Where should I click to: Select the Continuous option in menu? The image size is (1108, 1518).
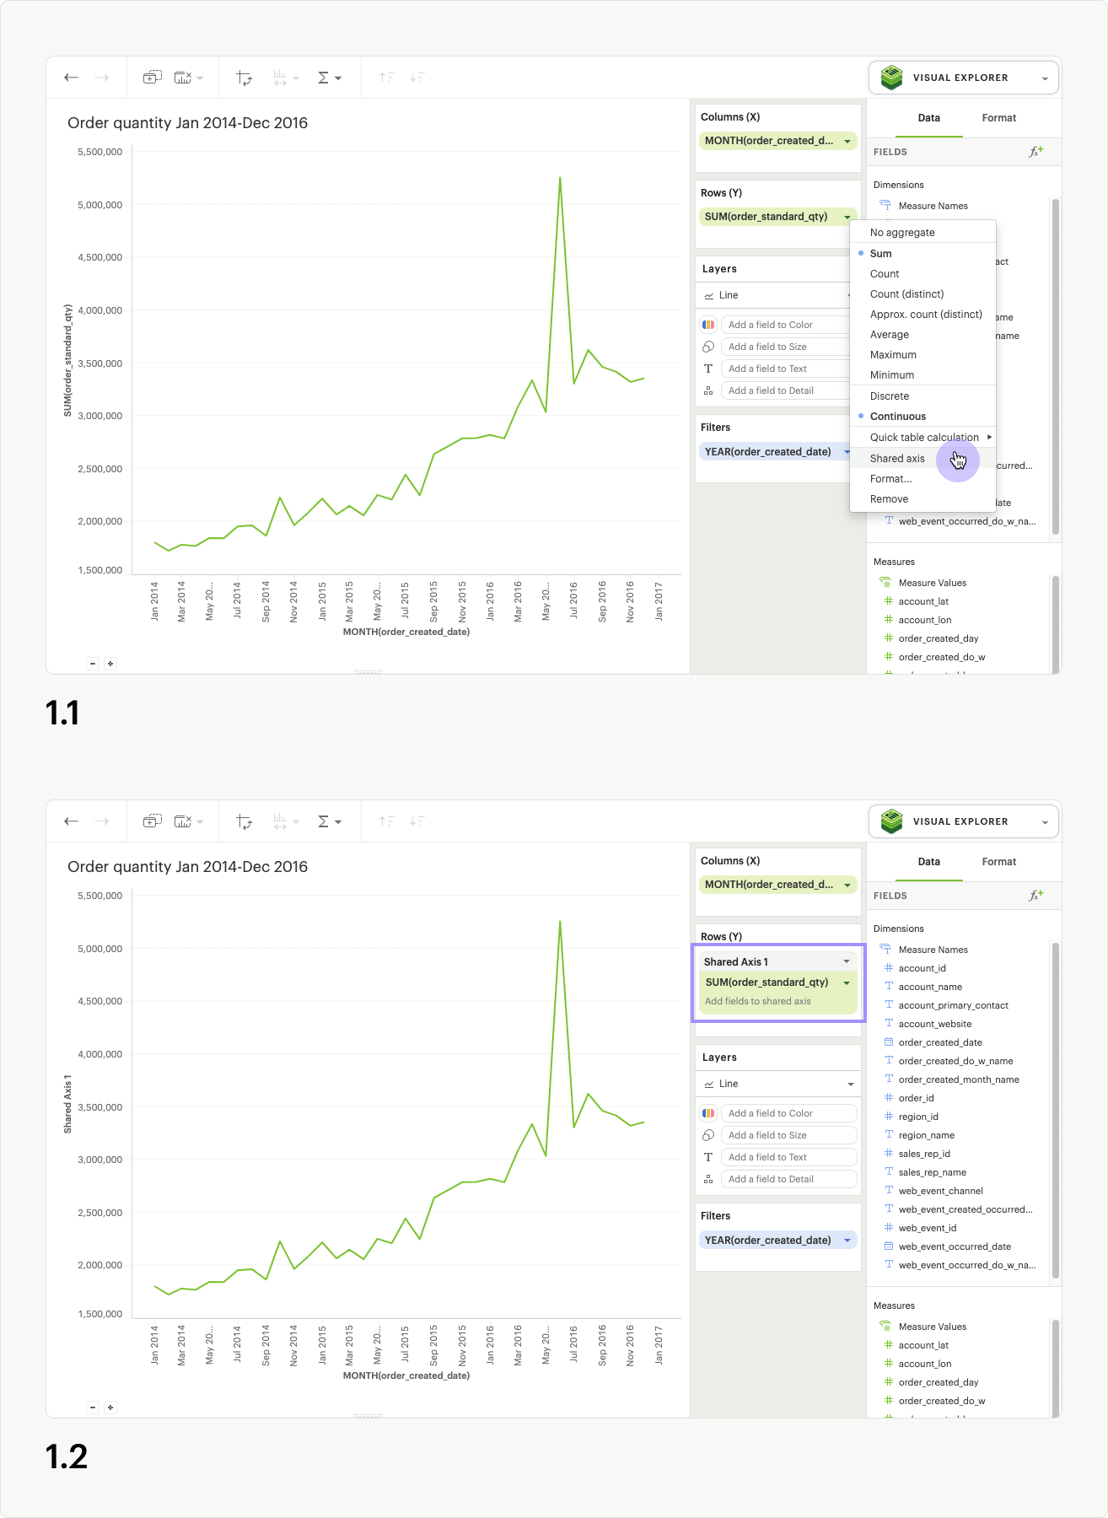click(897, 417)
